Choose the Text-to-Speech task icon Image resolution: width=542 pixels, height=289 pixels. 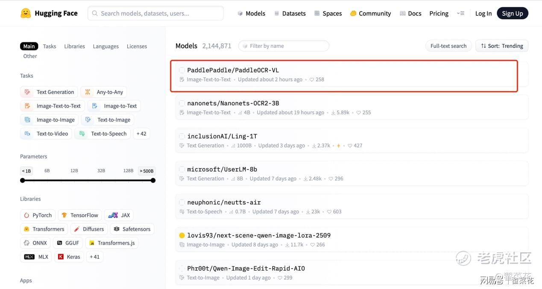click(x=82, y=134)
